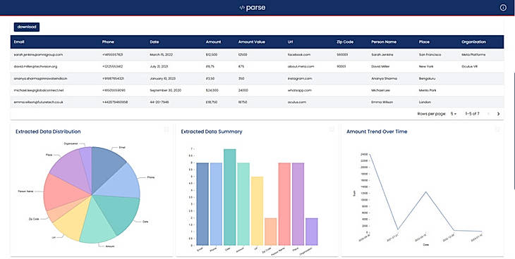Image resolution: width=515 pixels, height=259 pixels.
Task: Click the 'Michael Lee' person name cell
Action: (380, 90)
